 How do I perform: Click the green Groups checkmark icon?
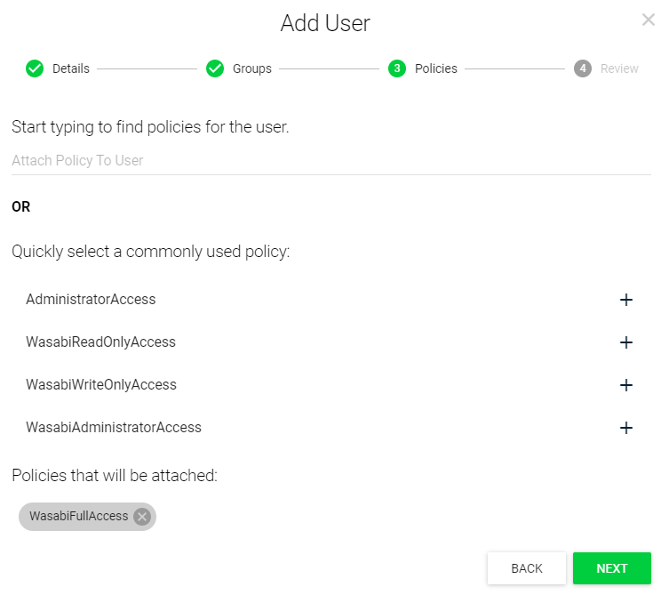pos(215,68)
